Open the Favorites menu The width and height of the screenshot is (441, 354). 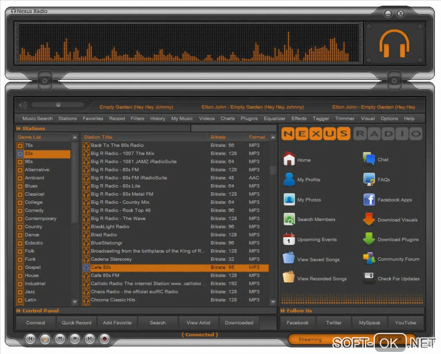pyautogui.click(x=93, y=119)
